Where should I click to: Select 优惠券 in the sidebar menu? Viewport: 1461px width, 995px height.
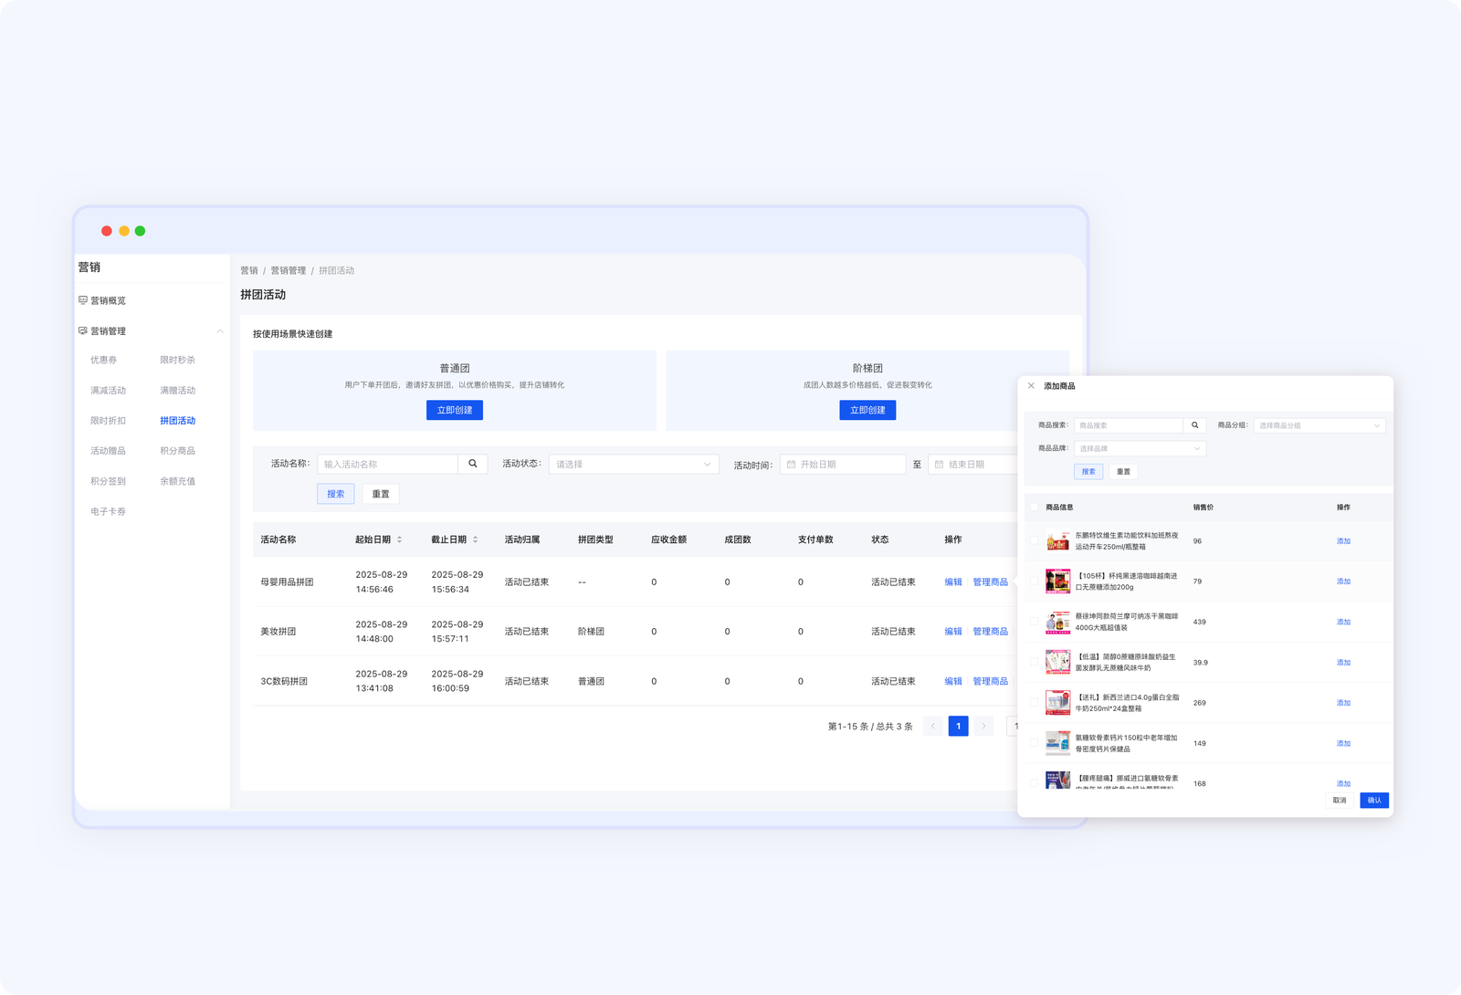pos(103,361)
